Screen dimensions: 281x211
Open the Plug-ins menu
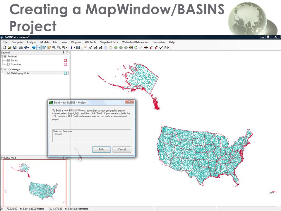(x=76, y=42)
